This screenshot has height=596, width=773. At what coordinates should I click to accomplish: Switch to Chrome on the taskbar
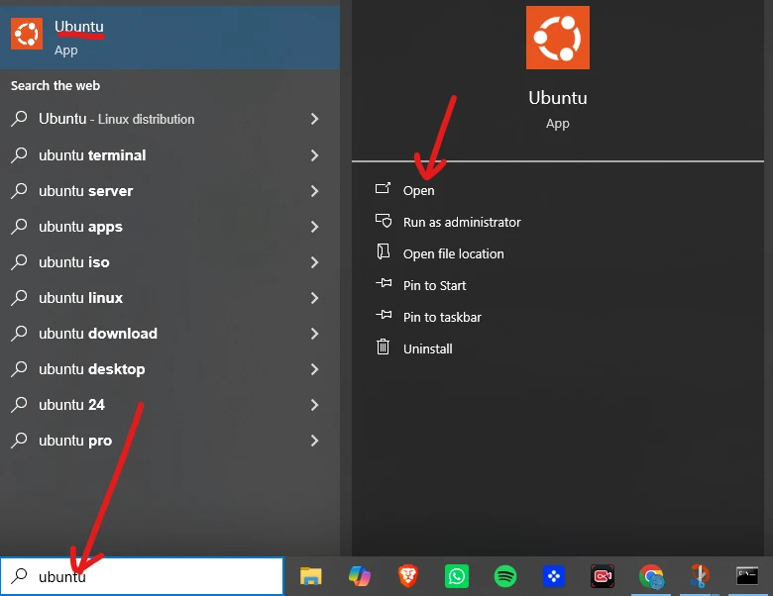pos(651,576)
